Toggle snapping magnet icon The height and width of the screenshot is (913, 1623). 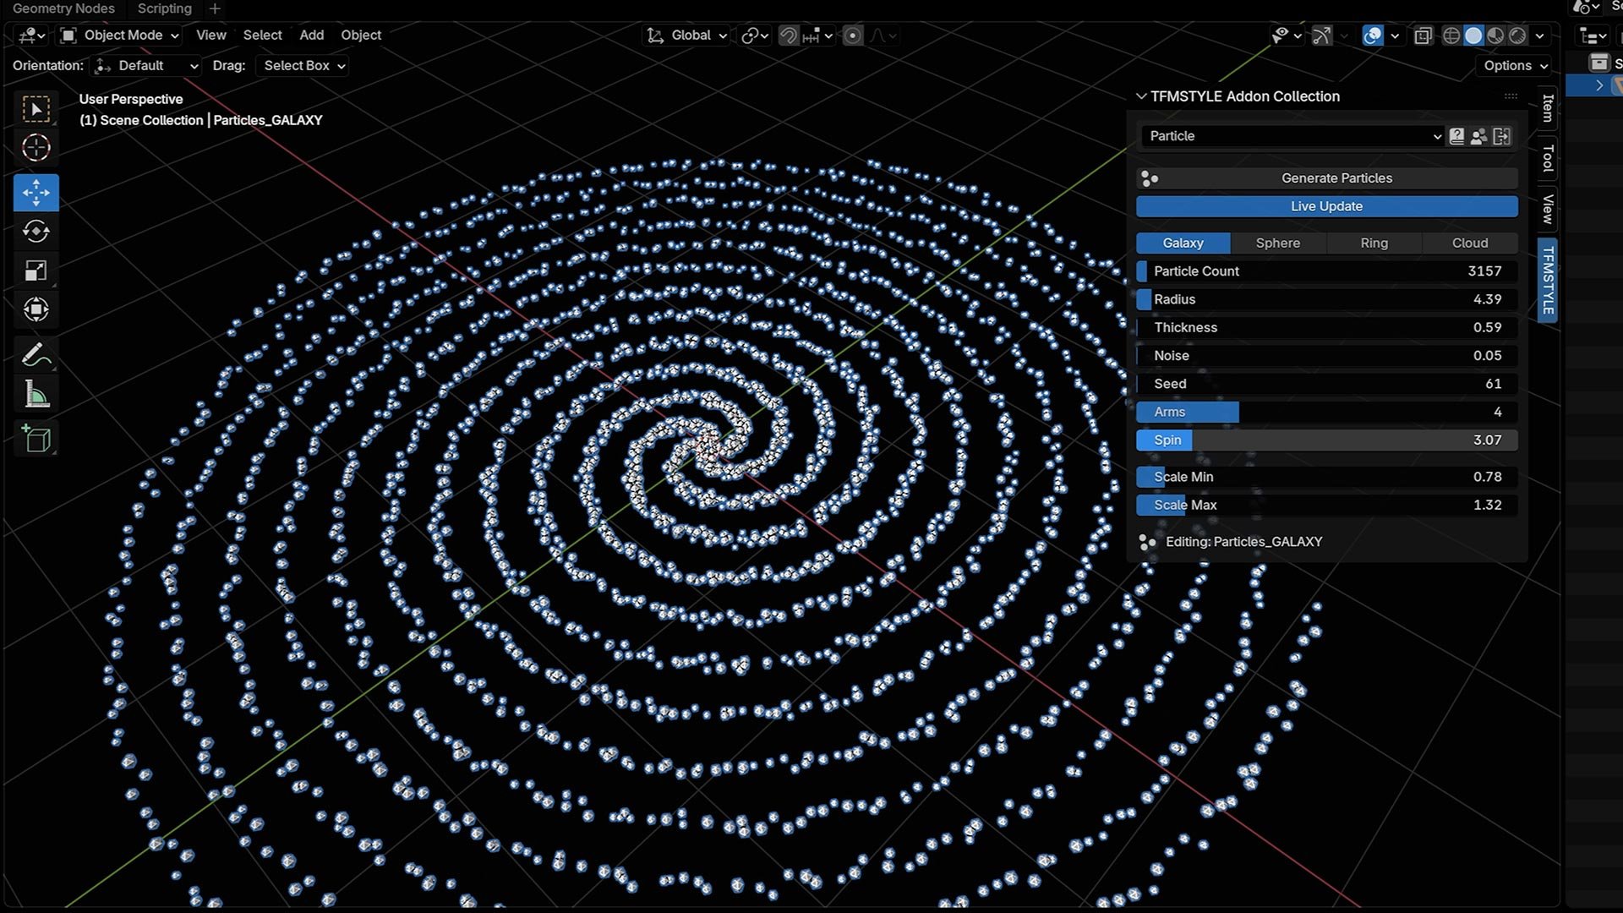tap(788, 36)
